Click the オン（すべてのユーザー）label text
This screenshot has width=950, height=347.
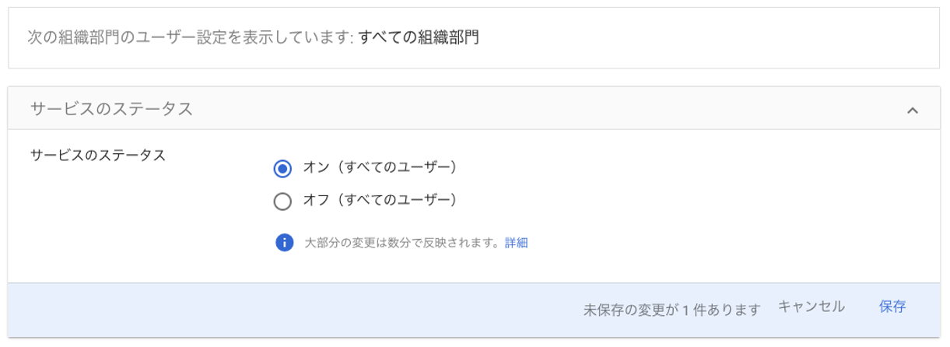point(379,167)
